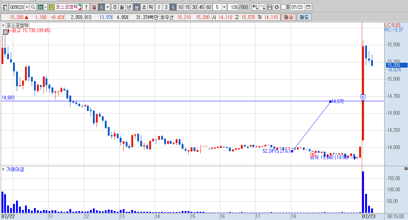Click the 포스코엠텍 chart title label

click(x=18, y=25)
